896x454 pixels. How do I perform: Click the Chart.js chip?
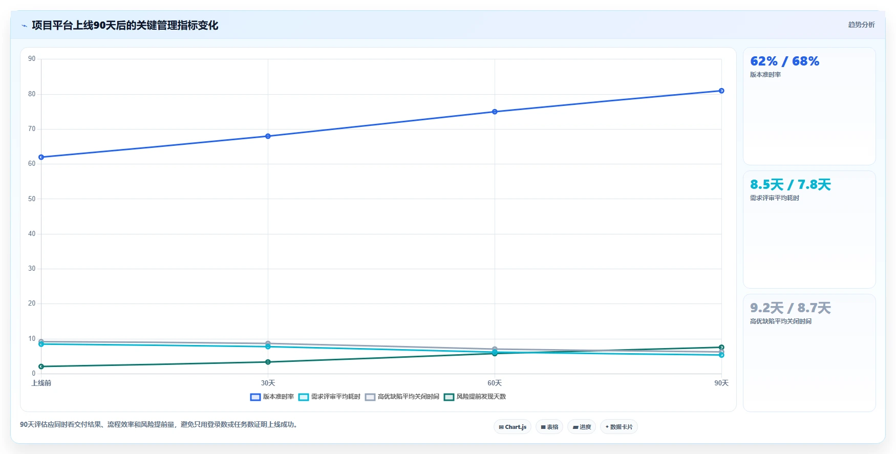tap(513, 427)
